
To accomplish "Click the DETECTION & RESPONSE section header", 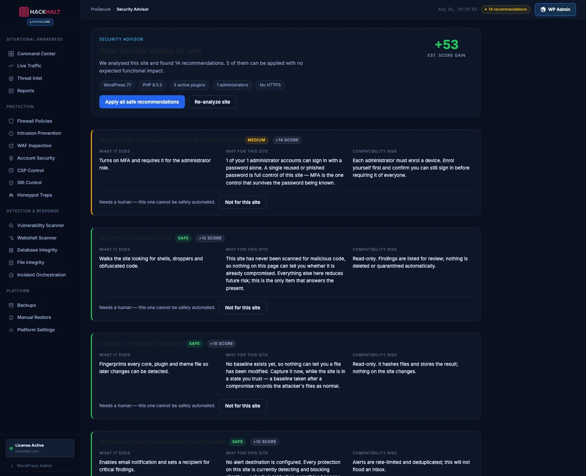I will (x=33, y=211).
